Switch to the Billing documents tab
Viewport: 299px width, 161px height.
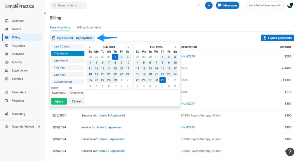coord(89,27)
